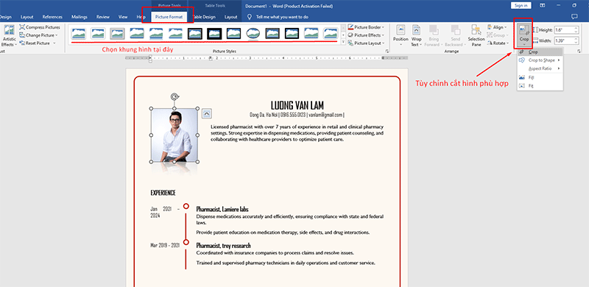Open Rotate dropdown
589x287 pixels.
point(498,43)
